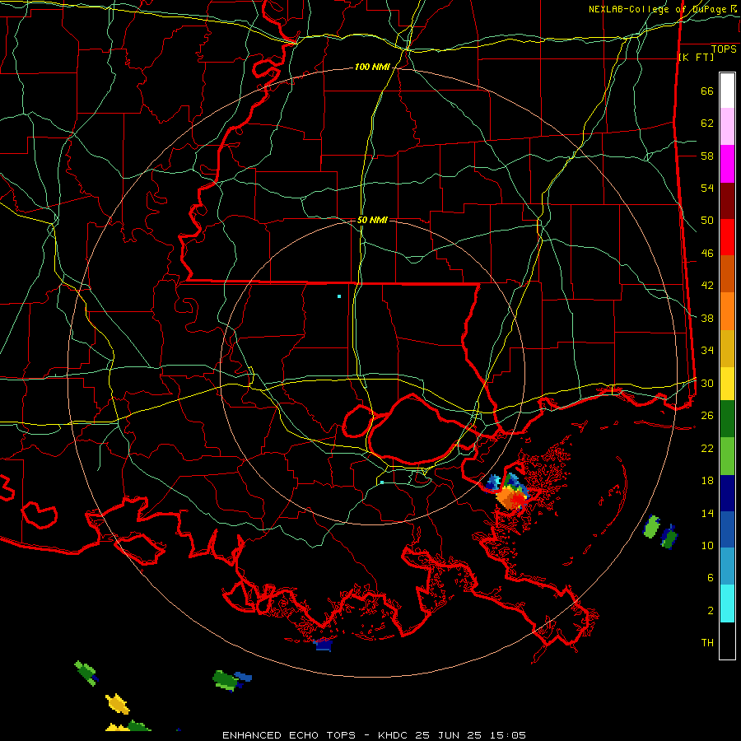Click the medium blue legend swatch
The width and height of the screenshot is (741, 741).
point(727,529)
